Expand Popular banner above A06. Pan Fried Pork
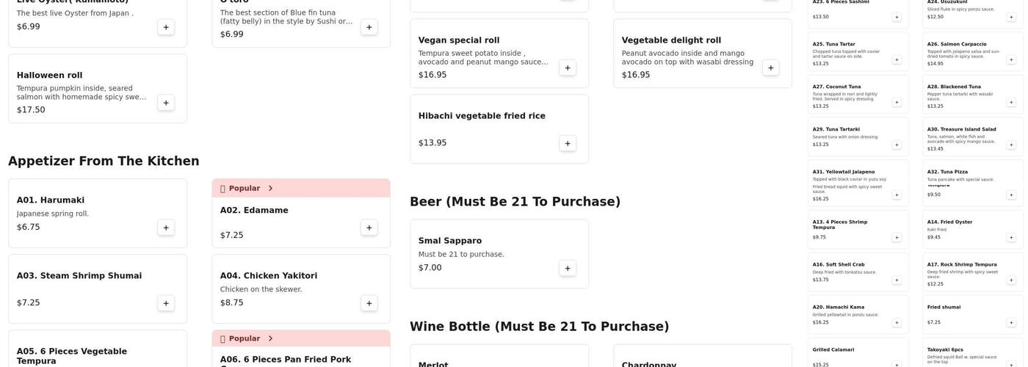The height and width of the screenshot is (367, 1028). [270, 339]
